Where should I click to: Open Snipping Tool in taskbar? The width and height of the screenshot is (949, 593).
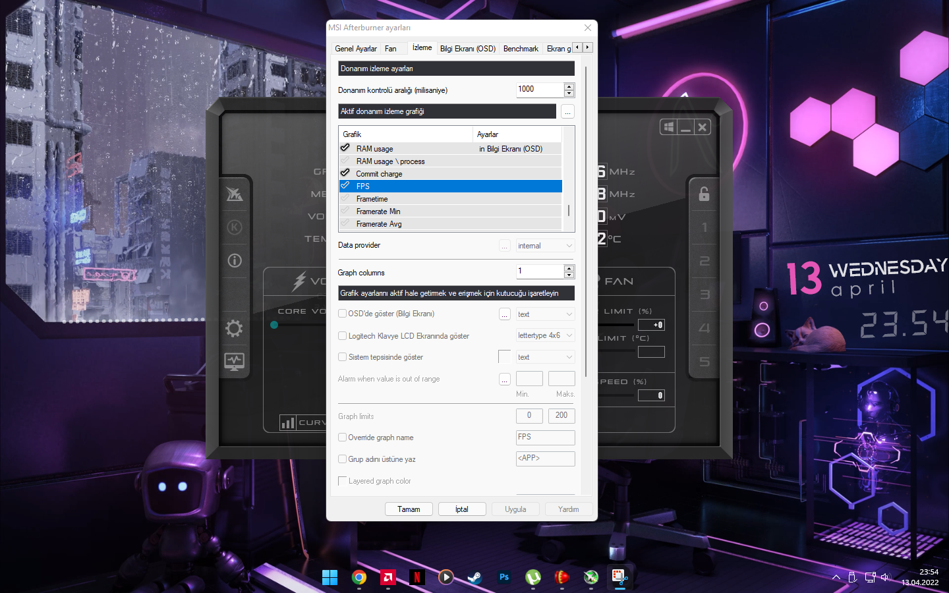619,577
